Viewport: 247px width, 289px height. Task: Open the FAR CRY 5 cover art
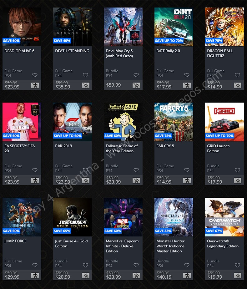click(174, 122)
